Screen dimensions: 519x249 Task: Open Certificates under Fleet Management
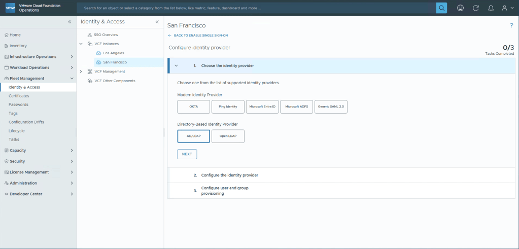pos(19,96)
